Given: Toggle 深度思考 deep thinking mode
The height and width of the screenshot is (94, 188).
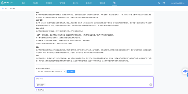Looking at the screenshot, I should point(41,85).
